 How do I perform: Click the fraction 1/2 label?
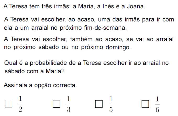pyautogui.click(x=20, y=104)
